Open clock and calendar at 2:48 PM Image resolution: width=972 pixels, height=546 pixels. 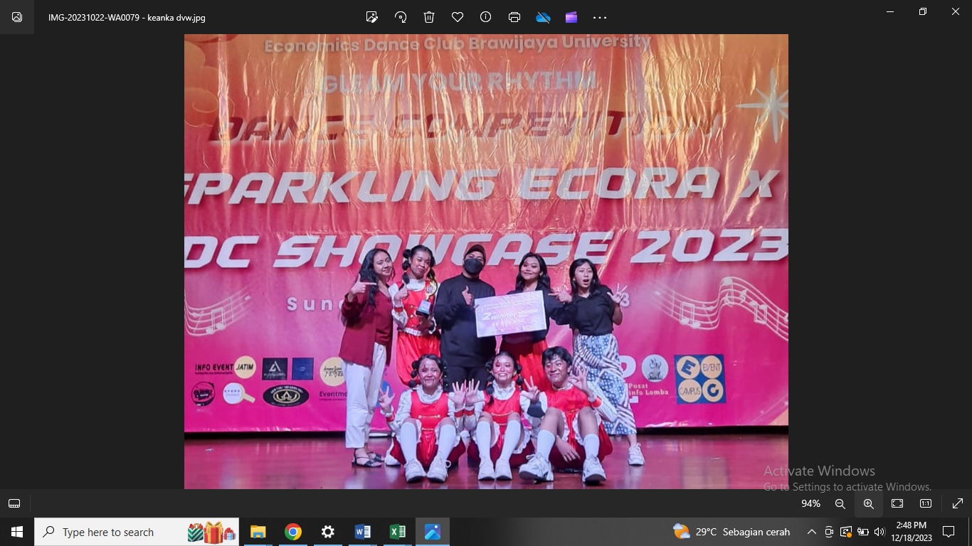point(912,532)
